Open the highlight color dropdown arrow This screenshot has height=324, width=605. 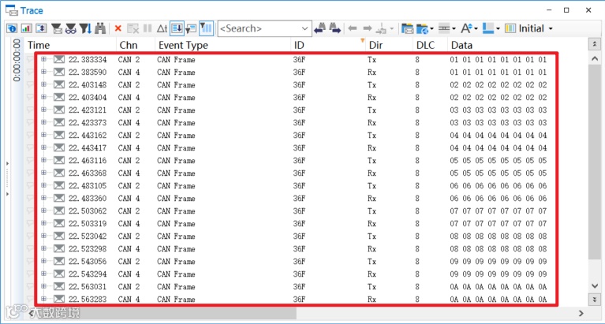click(499, 28)
